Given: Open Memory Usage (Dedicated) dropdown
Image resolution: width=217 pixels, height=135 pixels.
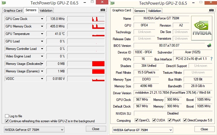Looking at the screenshot, I should click(42, 64).
